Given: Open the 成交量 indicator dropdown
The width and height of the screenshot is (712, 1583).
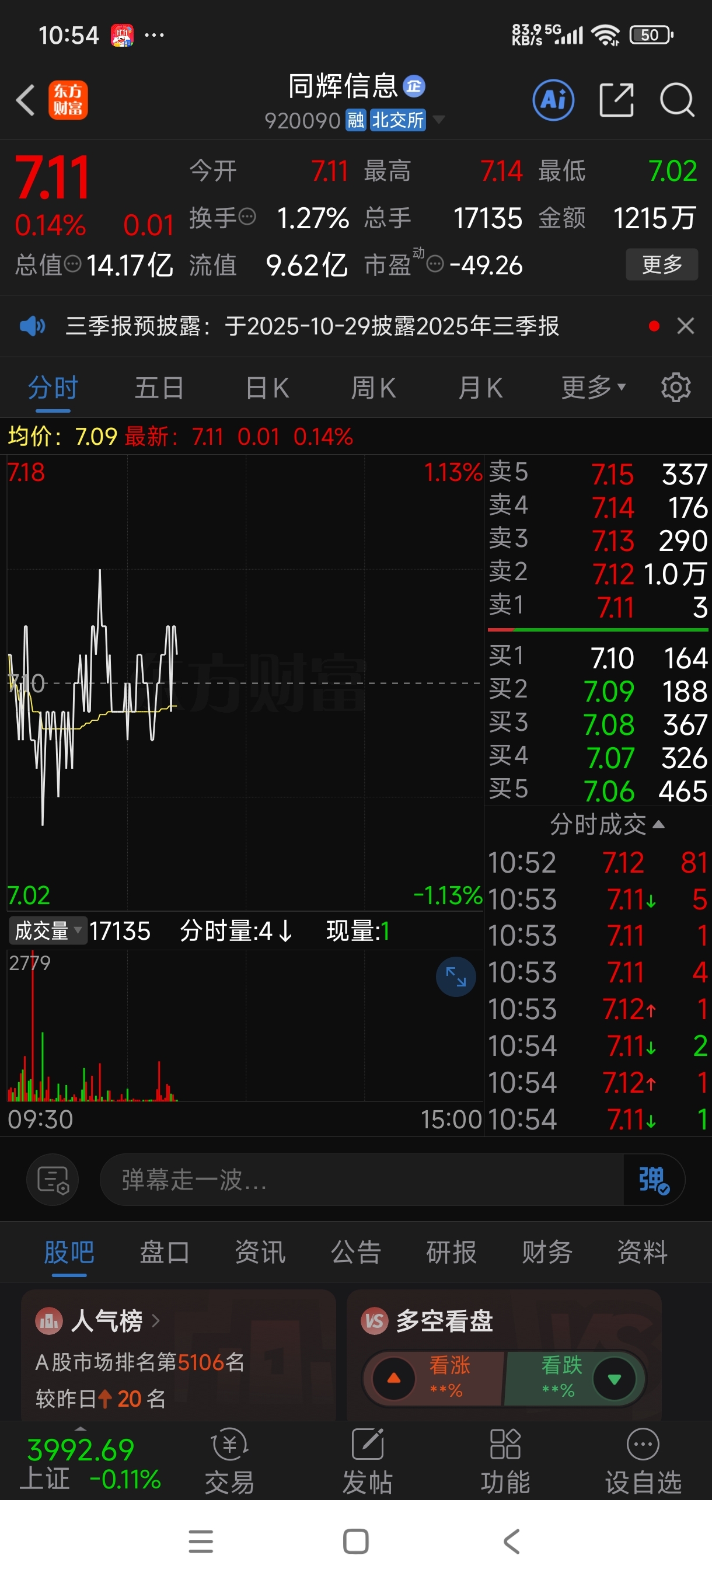Looking at the screenshot, I should pyautogui.click(x=48, y=930).
